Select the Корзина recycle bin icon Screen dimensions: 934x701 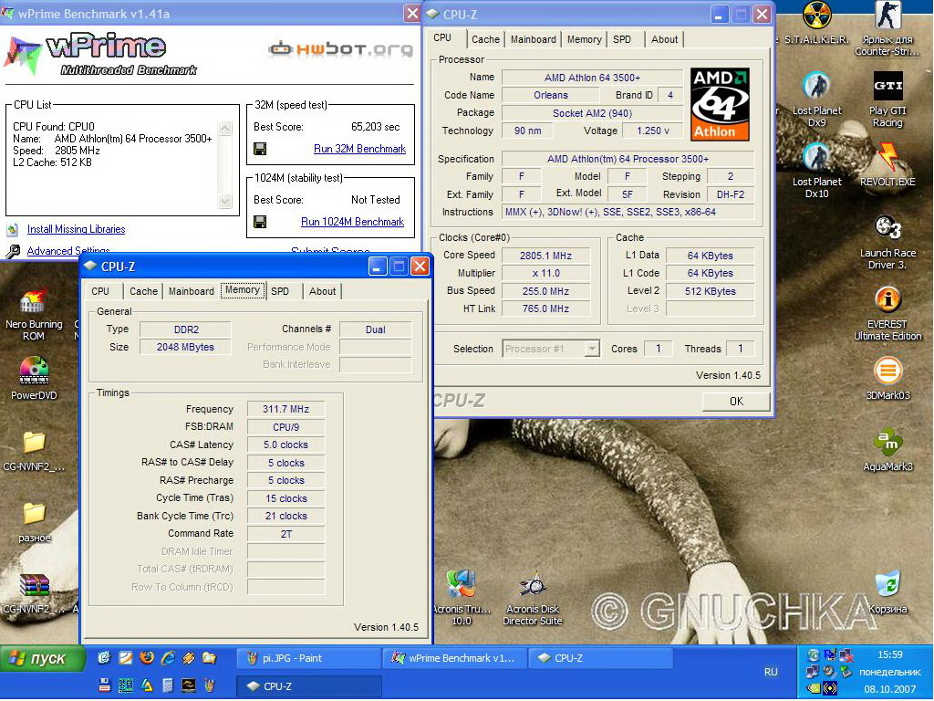[887, 585]
